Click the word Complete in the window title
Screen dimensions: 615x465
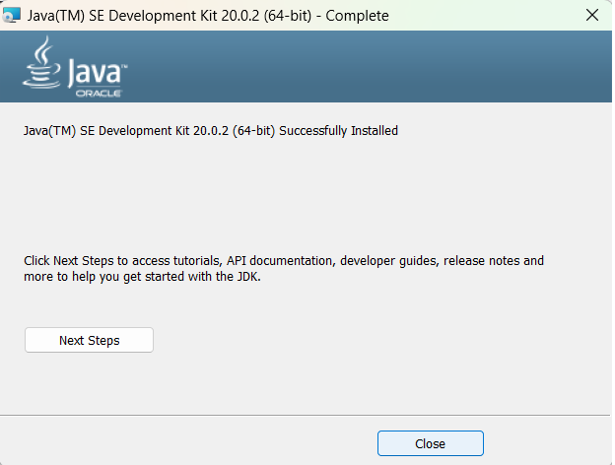(x=357, y=16)
